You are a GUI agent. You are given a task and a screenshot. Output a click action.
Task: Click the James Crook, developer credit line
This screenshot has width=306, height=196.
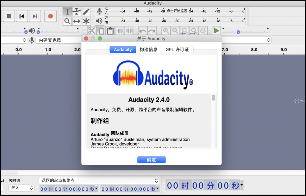115,144
